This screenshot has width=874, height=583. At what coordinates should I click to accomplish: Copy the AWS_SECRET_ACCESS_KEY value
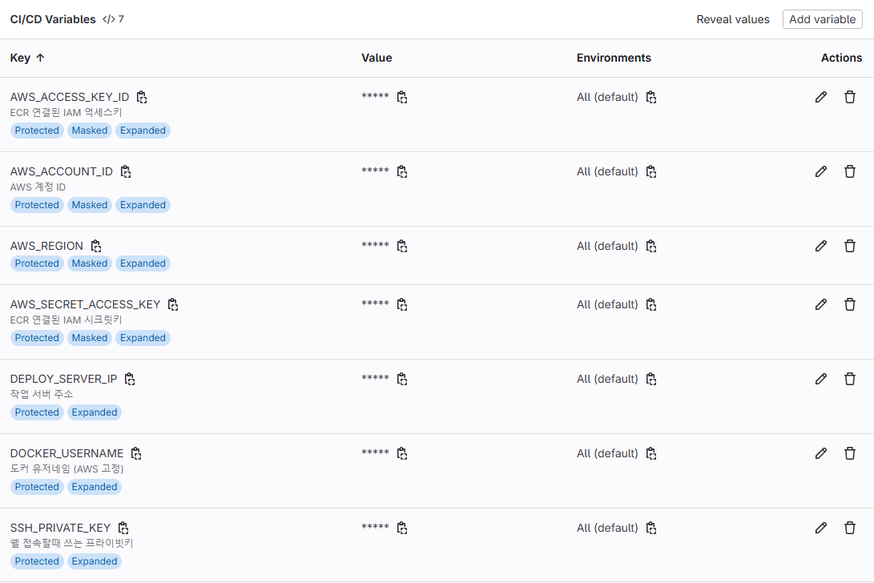(x=402, y=304)
